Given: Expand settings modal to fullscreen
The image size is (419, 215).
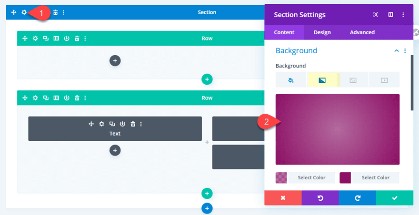Looking at the screenshot, I should click(376, 15).
